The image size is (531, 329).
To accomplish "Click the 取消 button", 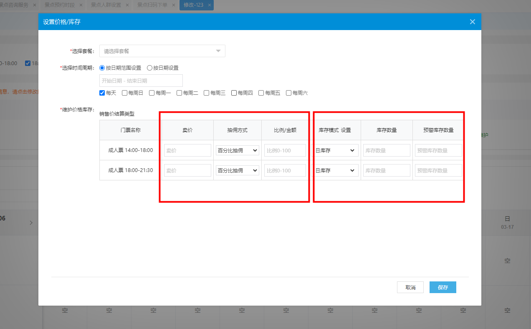I will click(410, 287).
